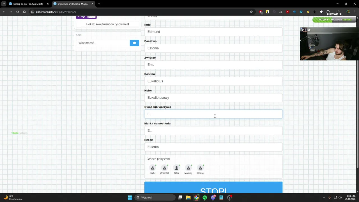Open Spotify from the taskbar
359x202 pixels.
[x=205, y=198]
